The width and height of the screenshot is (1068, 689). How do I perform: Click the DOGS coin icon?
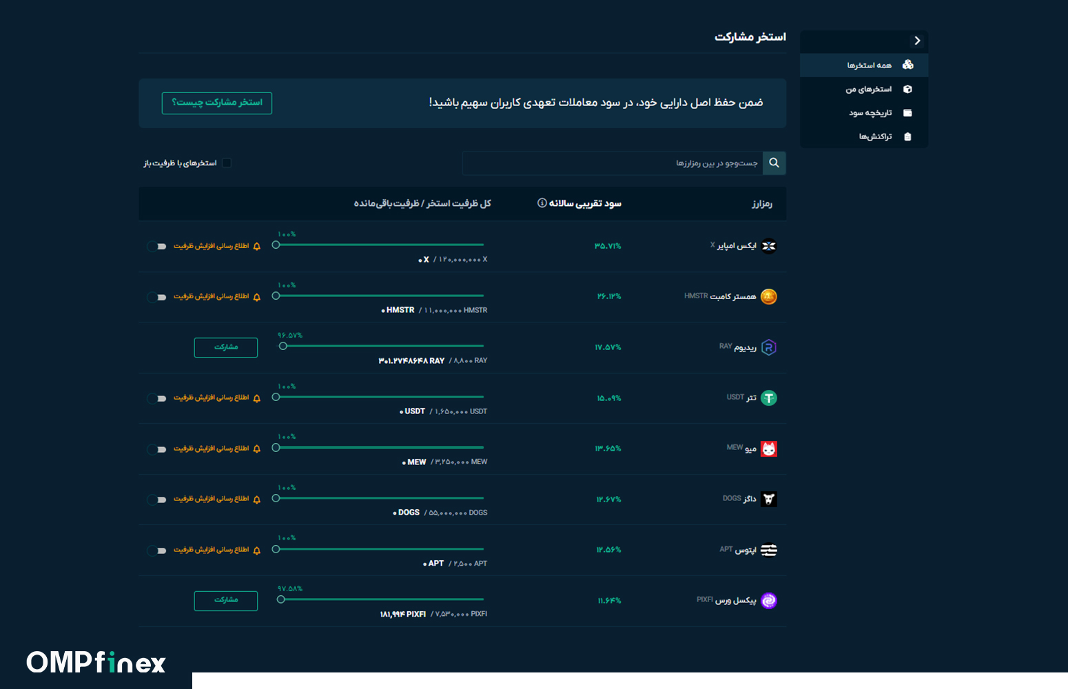point(769,499)
